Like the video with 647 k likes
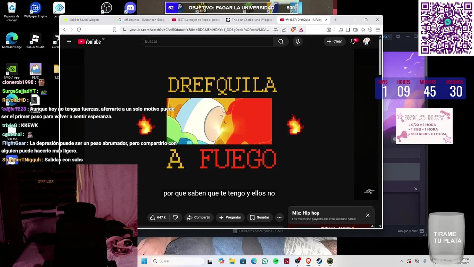The width and height of the screenshot is (474, 267). [158, 217]
